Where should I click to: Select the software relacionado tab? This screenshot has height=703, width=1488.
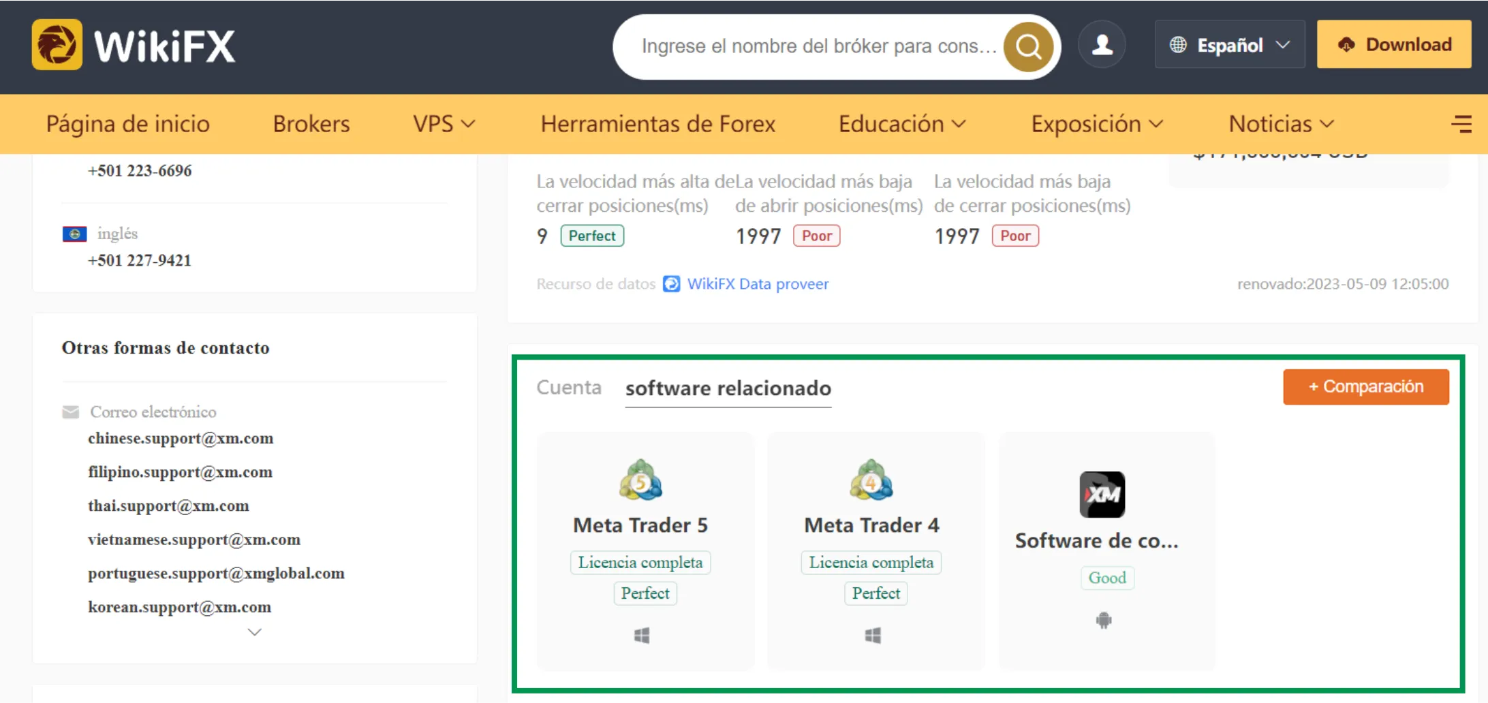[x=728, y=388]
